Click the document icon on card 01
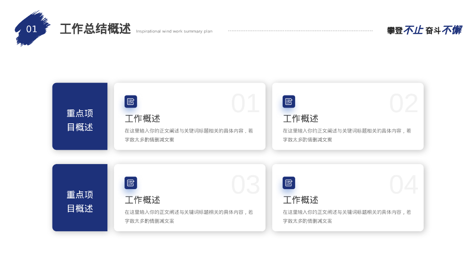Image resolution: width=476 pixels, height=267 pixels. tap(130, 101)
